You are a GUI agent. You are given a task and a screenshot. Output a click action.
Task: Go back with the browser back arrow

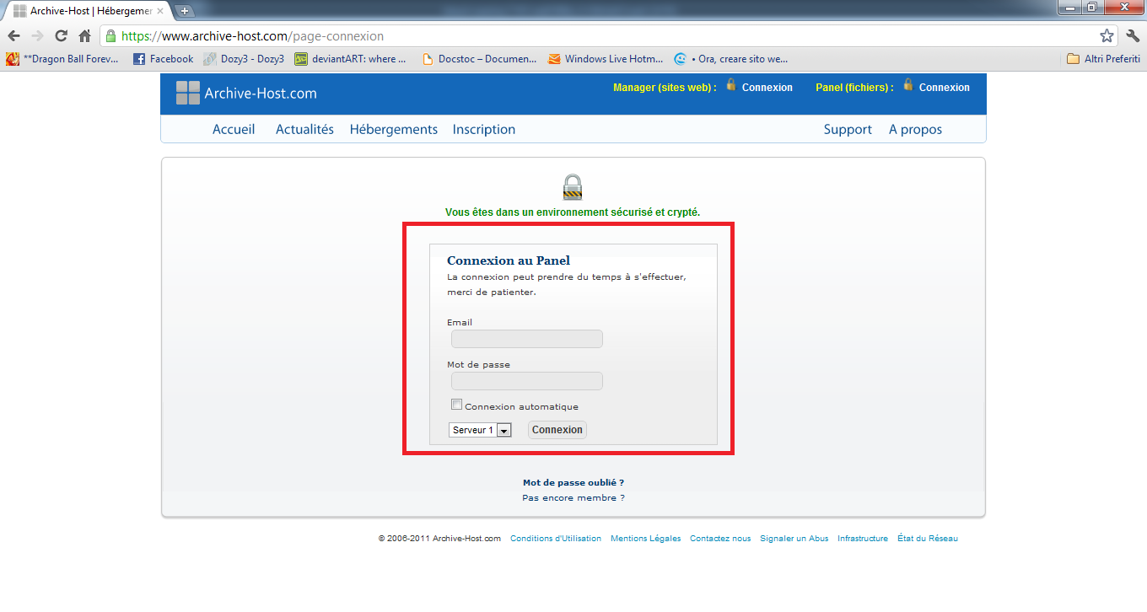[13, 36]
